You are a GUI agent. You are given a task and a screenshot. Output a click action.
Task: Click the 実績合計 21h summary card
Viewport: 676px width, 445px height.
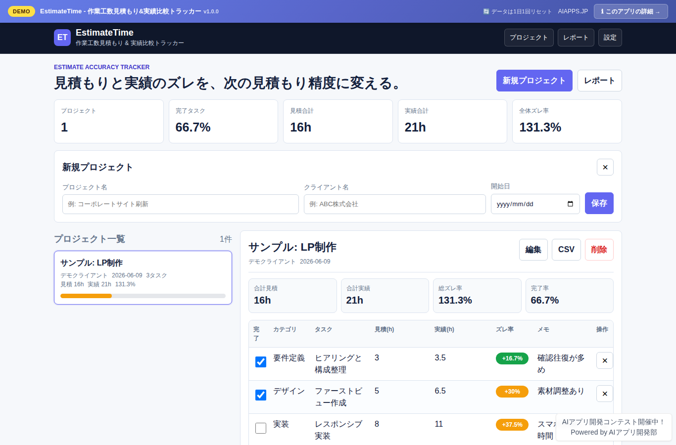(452, 122)
